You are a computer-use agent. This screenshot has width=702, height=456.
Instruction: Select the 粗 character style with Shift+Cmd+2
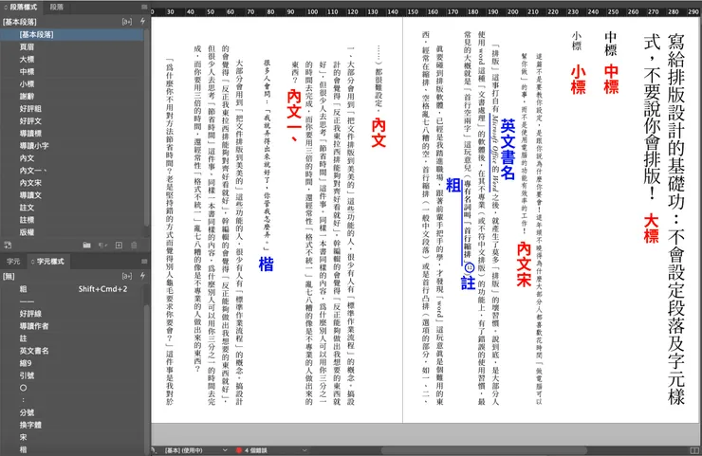tap(72, 289)
